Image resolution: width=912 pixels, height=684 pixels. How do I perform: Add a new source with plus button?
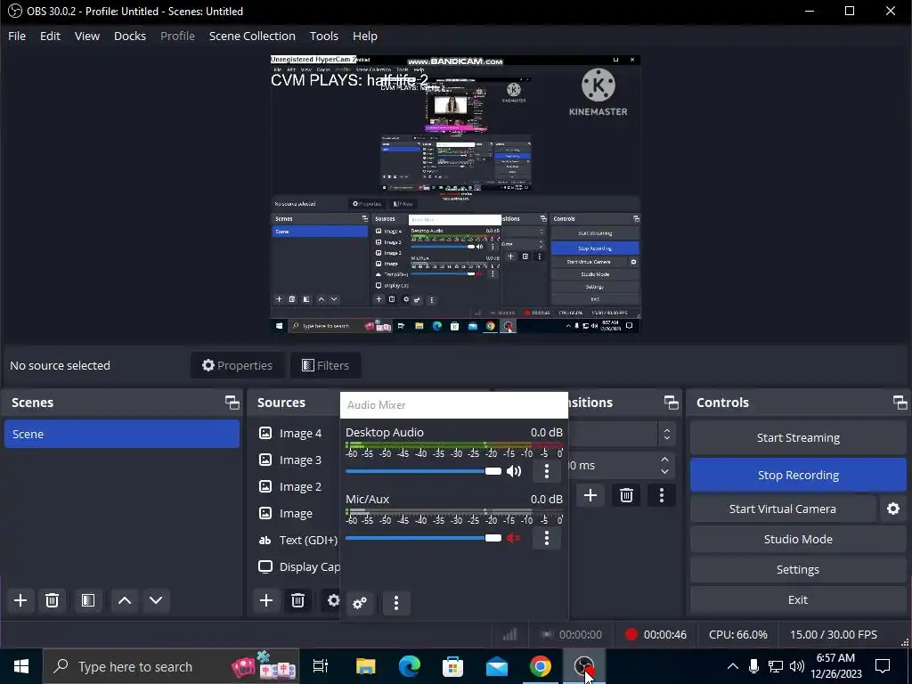266,600
